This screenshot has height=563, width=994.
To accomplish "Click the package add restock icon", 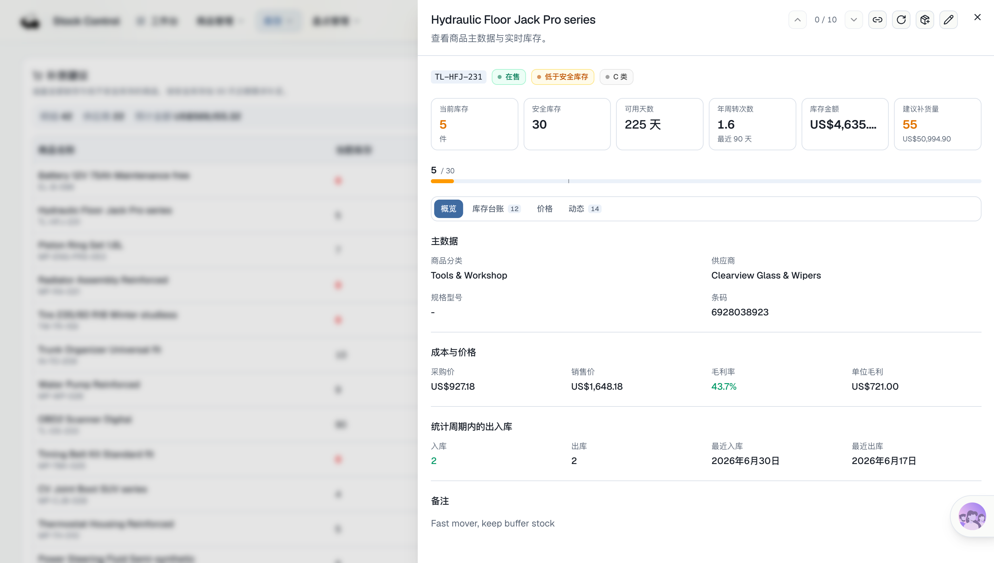I will (925, 20).
